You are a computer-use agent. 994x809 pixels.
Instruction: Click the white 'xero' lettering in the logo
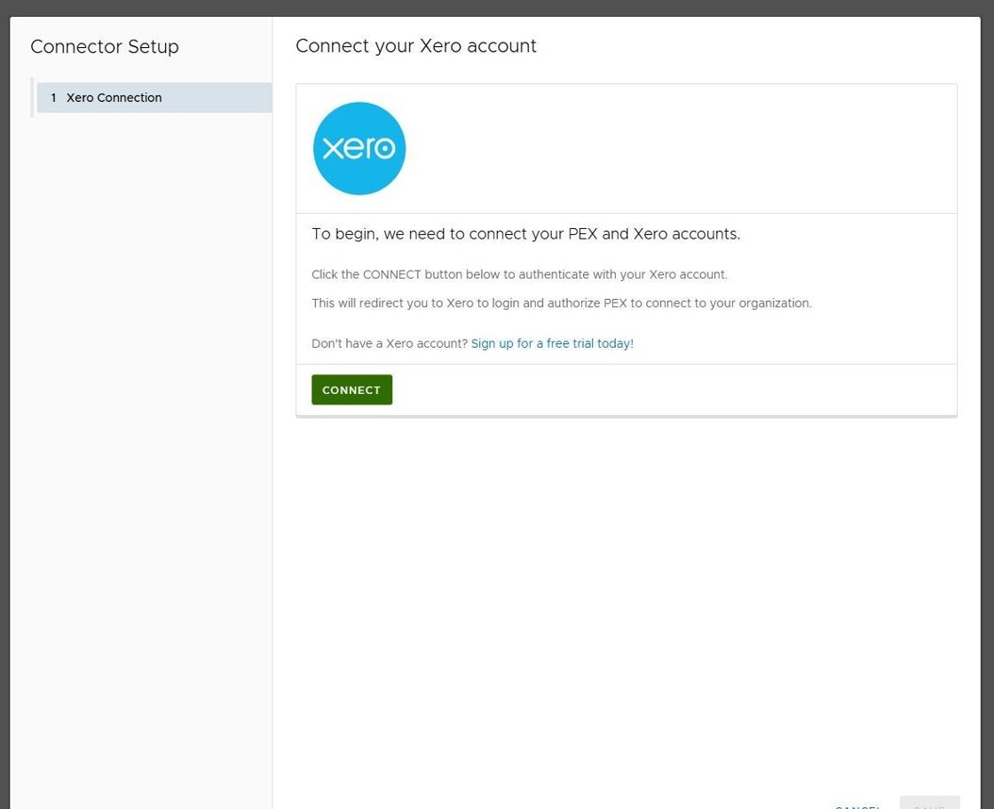pyautogui.click(x=359, y=147)
